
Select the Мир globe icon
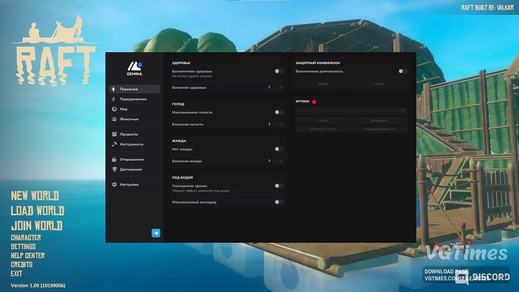click(x=114, y=109)
